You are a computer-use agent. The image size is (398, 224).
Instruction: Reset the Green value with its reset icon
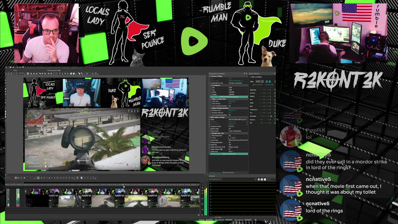tap(275, 103)
